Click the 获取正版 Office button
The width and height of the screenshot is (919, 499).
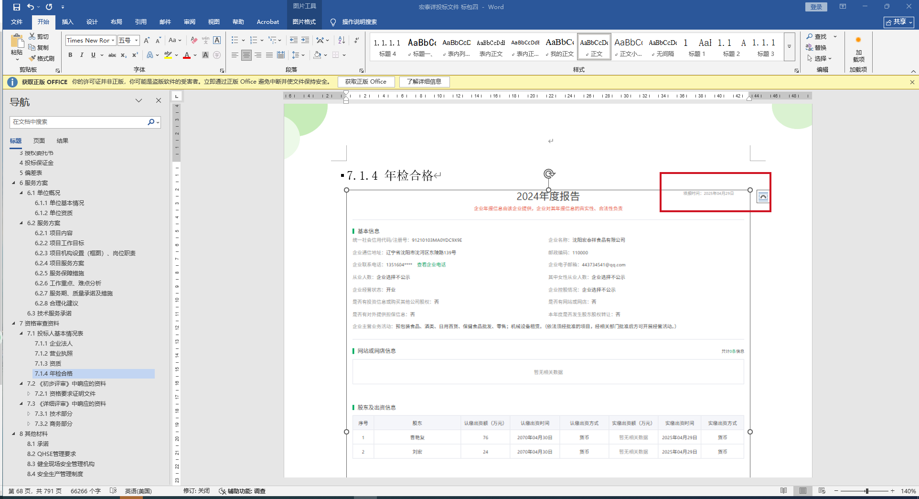[365, 82]
